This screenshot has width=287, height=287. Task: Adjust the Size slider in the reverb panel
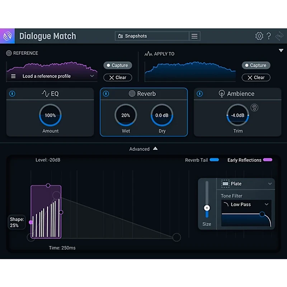point(207,207)
